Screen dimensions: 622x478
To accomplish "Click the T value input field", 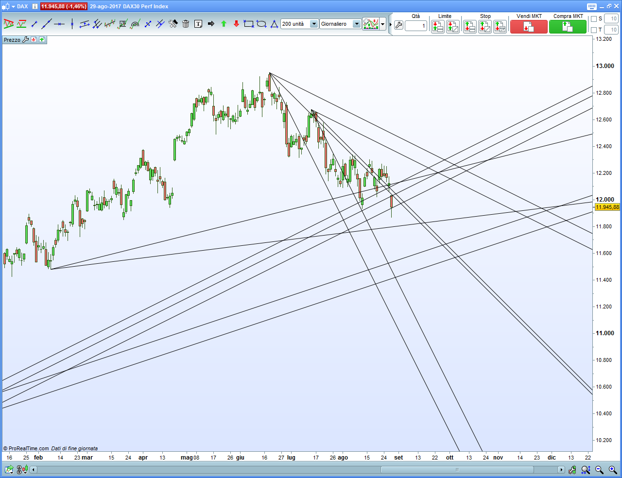I will pos(611,30).
